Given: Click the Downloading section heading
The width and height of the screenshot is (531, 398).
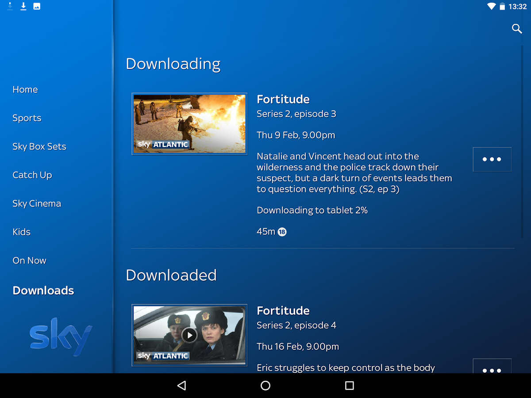Looking at the screenshot, I should (173, 64).
